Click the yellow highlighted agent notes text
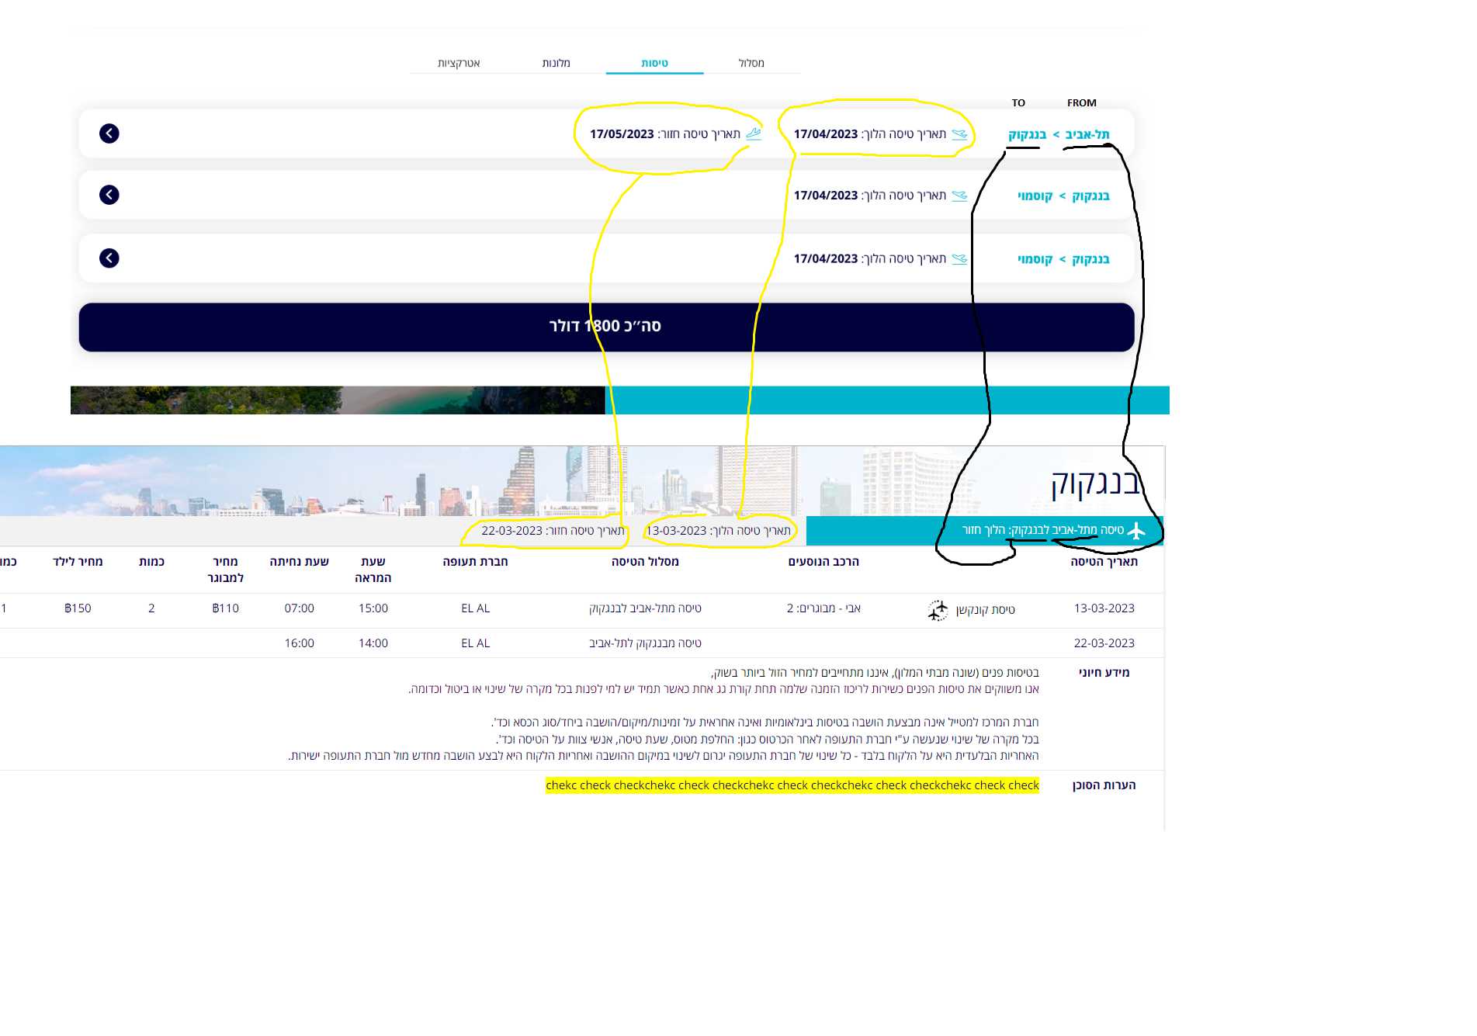 pyautogui.click(x=792, y=785)
